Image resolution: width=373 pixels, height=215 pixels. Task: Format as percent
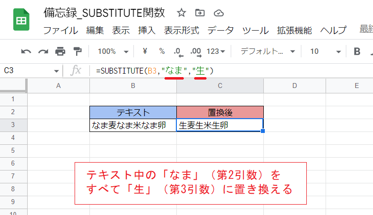[162, 51]
